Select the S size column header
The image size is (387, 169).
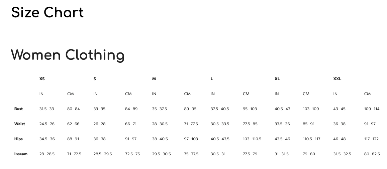tap(95, 79)
